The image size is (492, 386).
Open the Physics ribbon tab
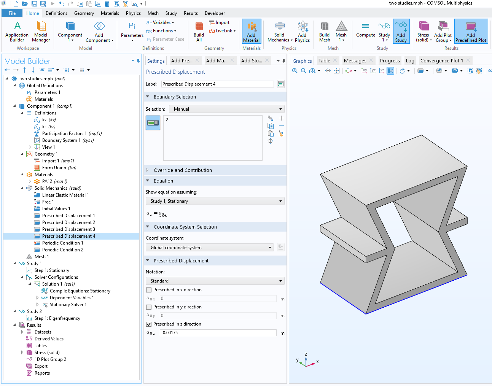coord(133,13)
